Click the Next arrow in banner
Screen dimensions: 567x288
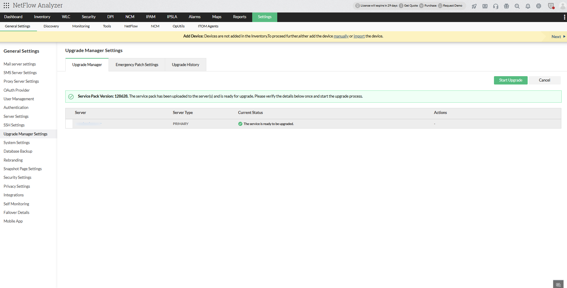pos(564,37)
